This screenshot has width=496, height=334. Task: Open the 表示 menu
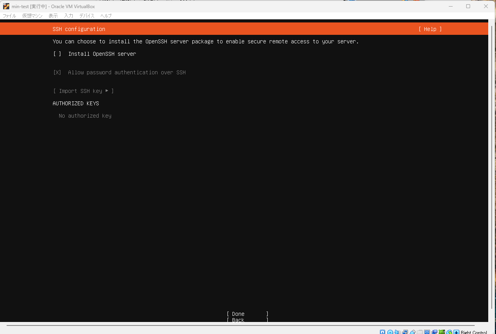[x=53, y=16]
